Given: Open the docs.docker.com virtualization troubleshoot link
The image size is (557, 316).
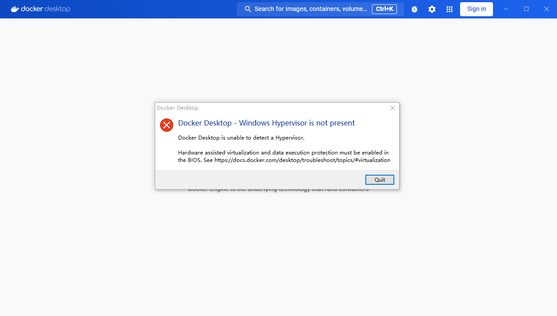Looking at the screenshot, I should click(302, 160).
